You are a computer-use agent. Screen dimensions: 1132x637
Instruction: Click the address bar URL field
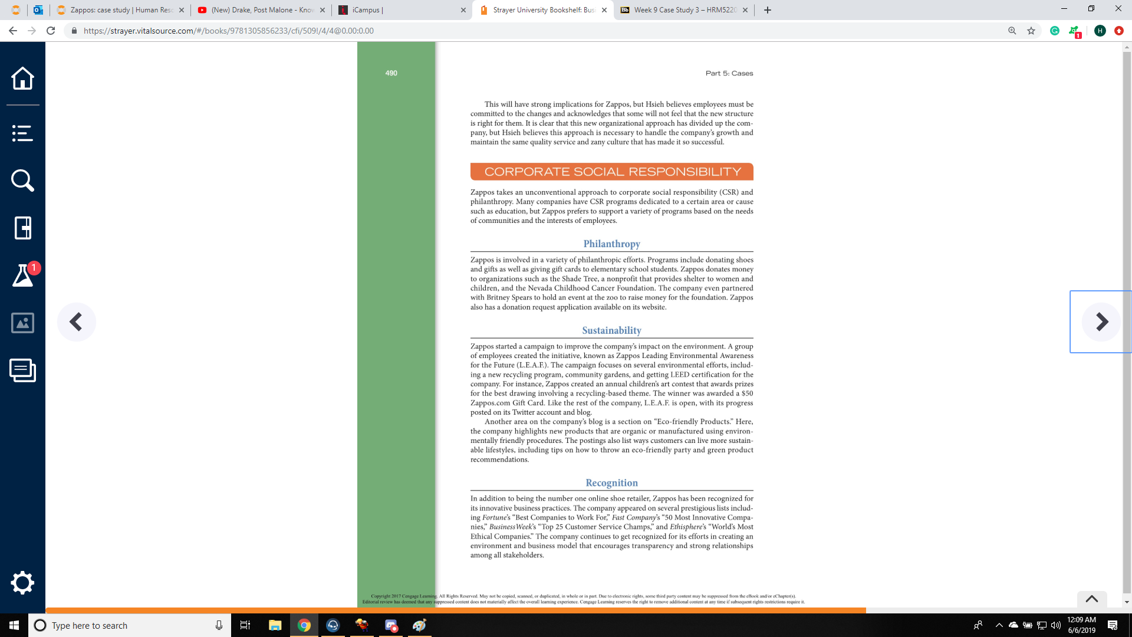(531, 31)
